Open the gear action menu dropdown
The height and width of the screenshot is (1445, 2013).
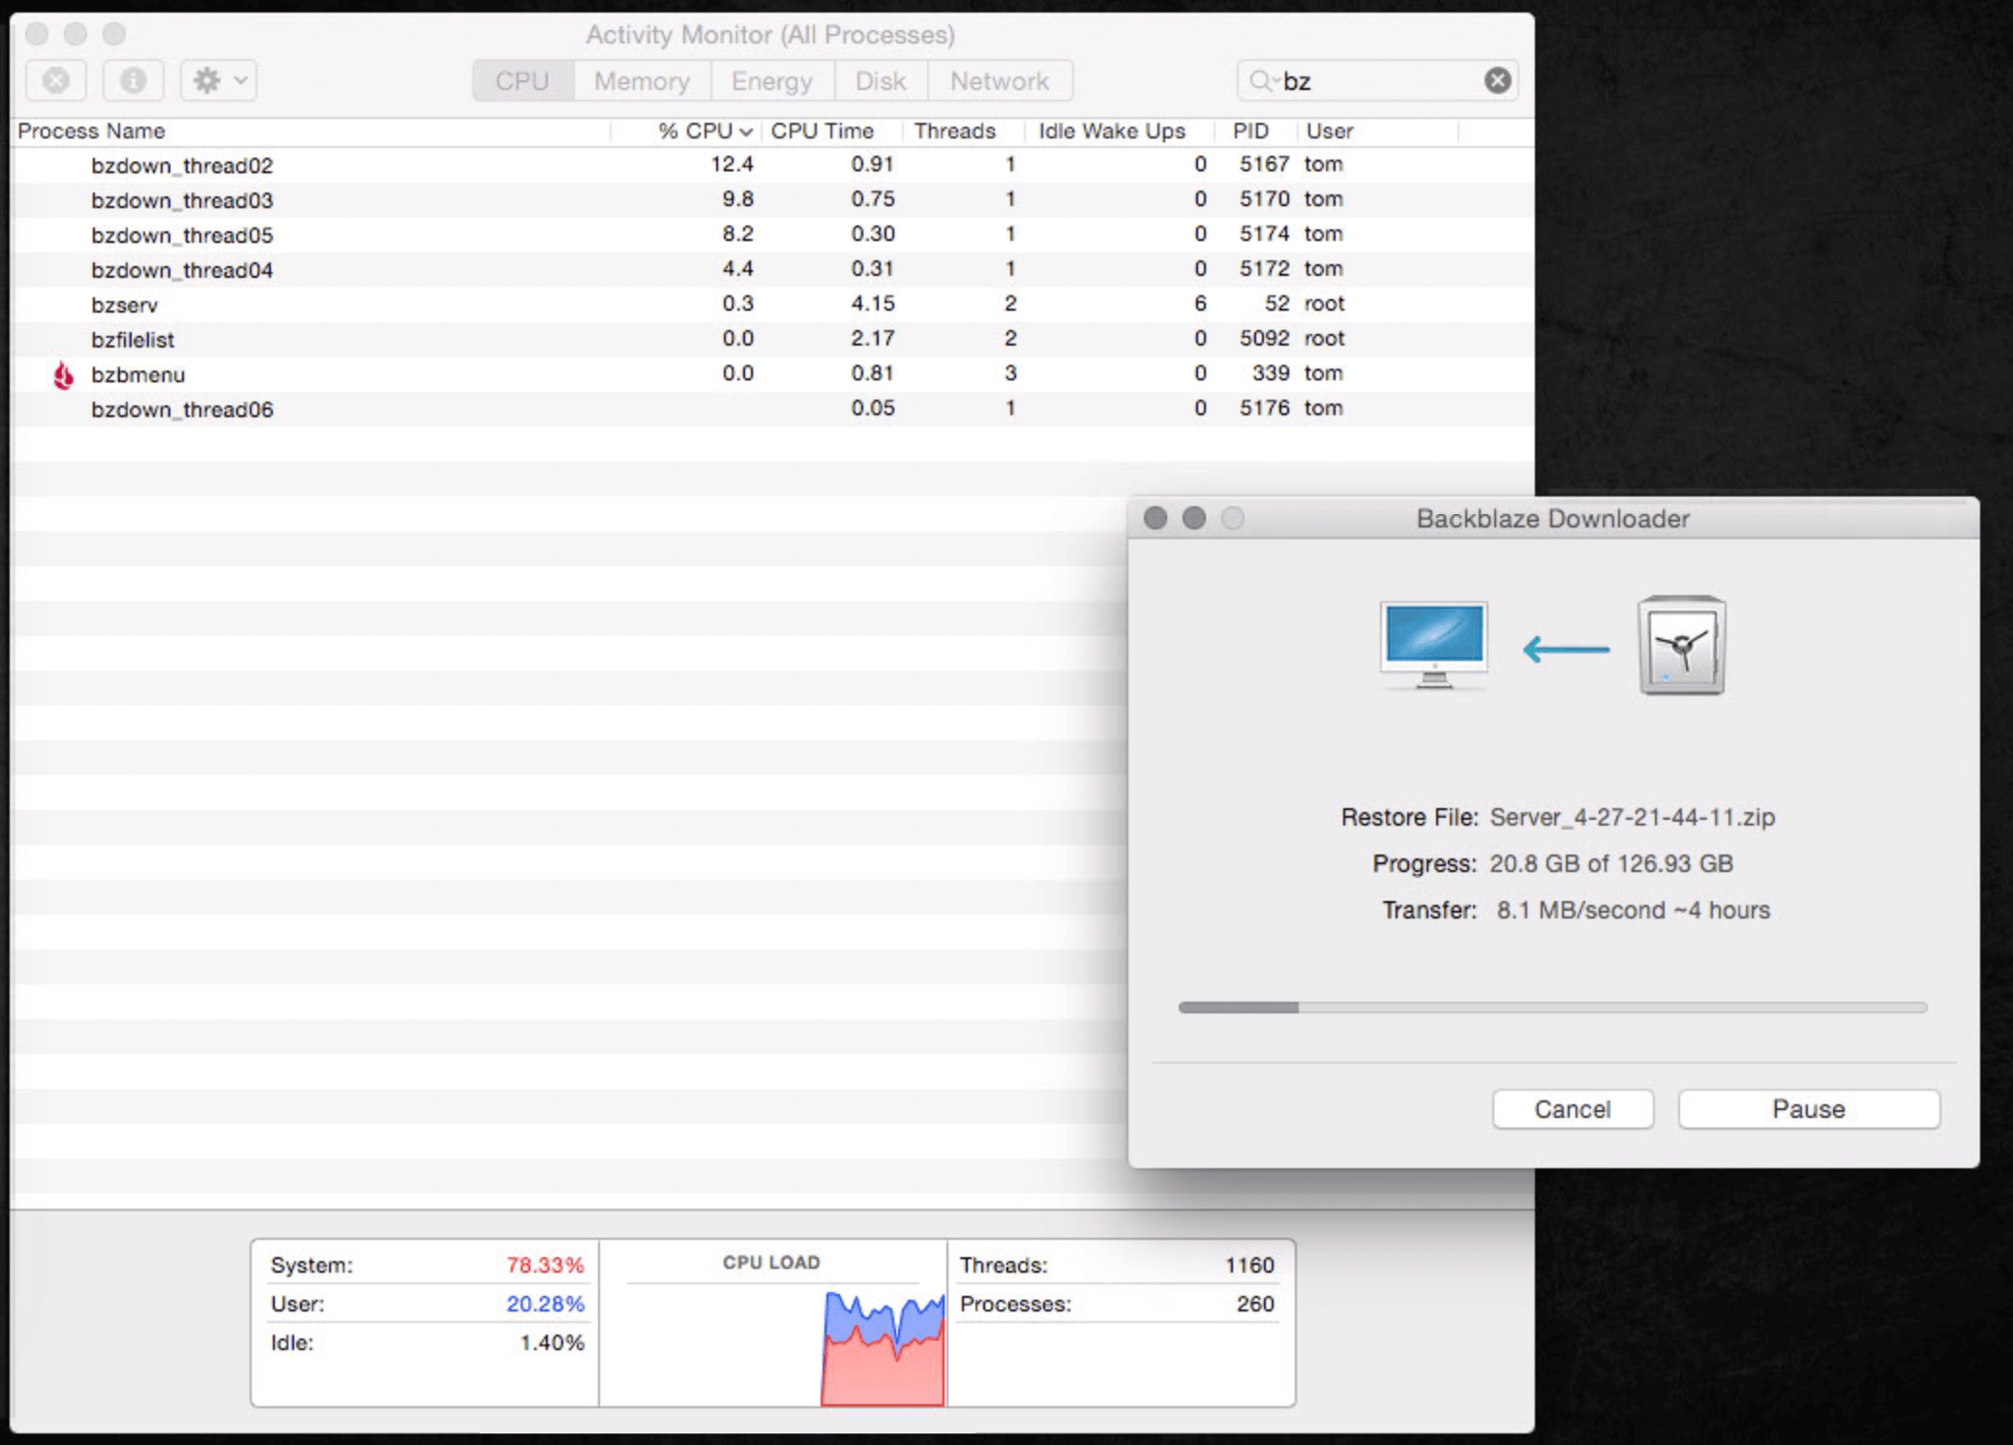click(x=219, y=80)
